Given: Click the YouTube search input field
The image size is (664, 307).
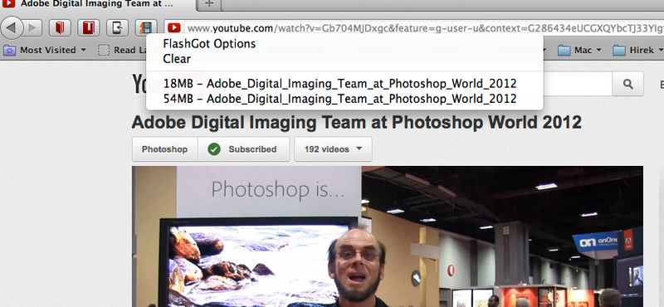Looking at the screenshot, I should [x=578, y=84].
